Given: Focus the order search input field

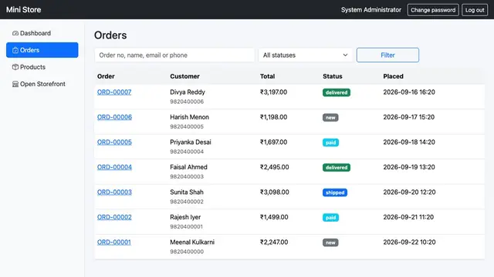Looking at the screenshot, I should pos(174,55).
